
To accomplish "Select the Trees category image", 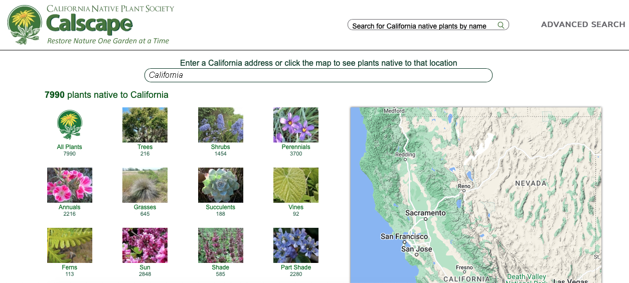I will click(x=145, y=125).
